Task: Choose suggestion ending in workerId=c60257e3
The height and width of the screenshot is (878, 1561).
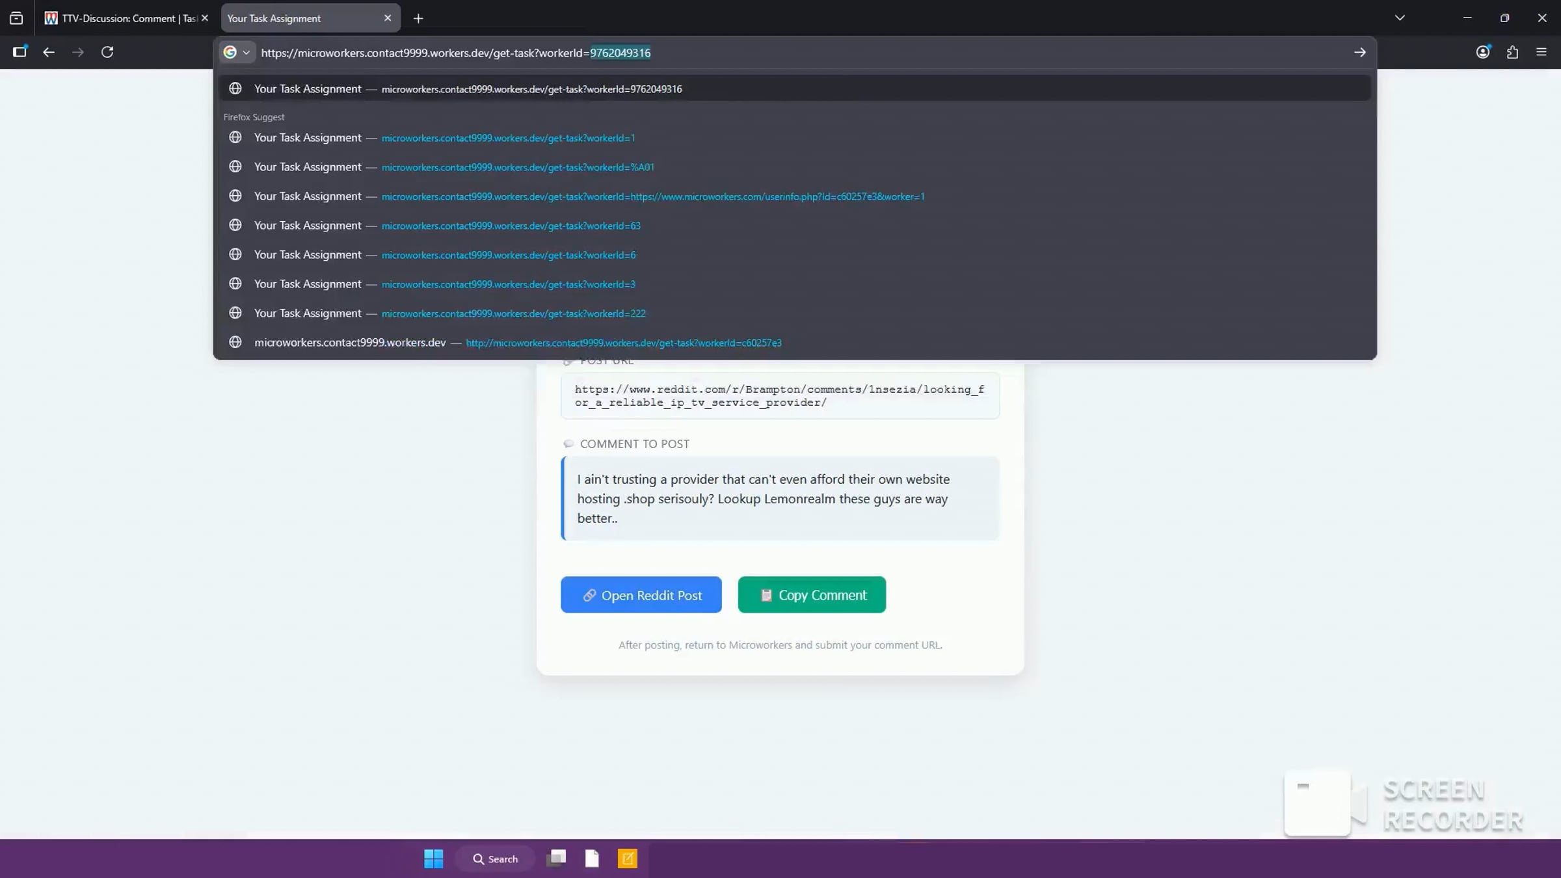Action: click(795, 343)
